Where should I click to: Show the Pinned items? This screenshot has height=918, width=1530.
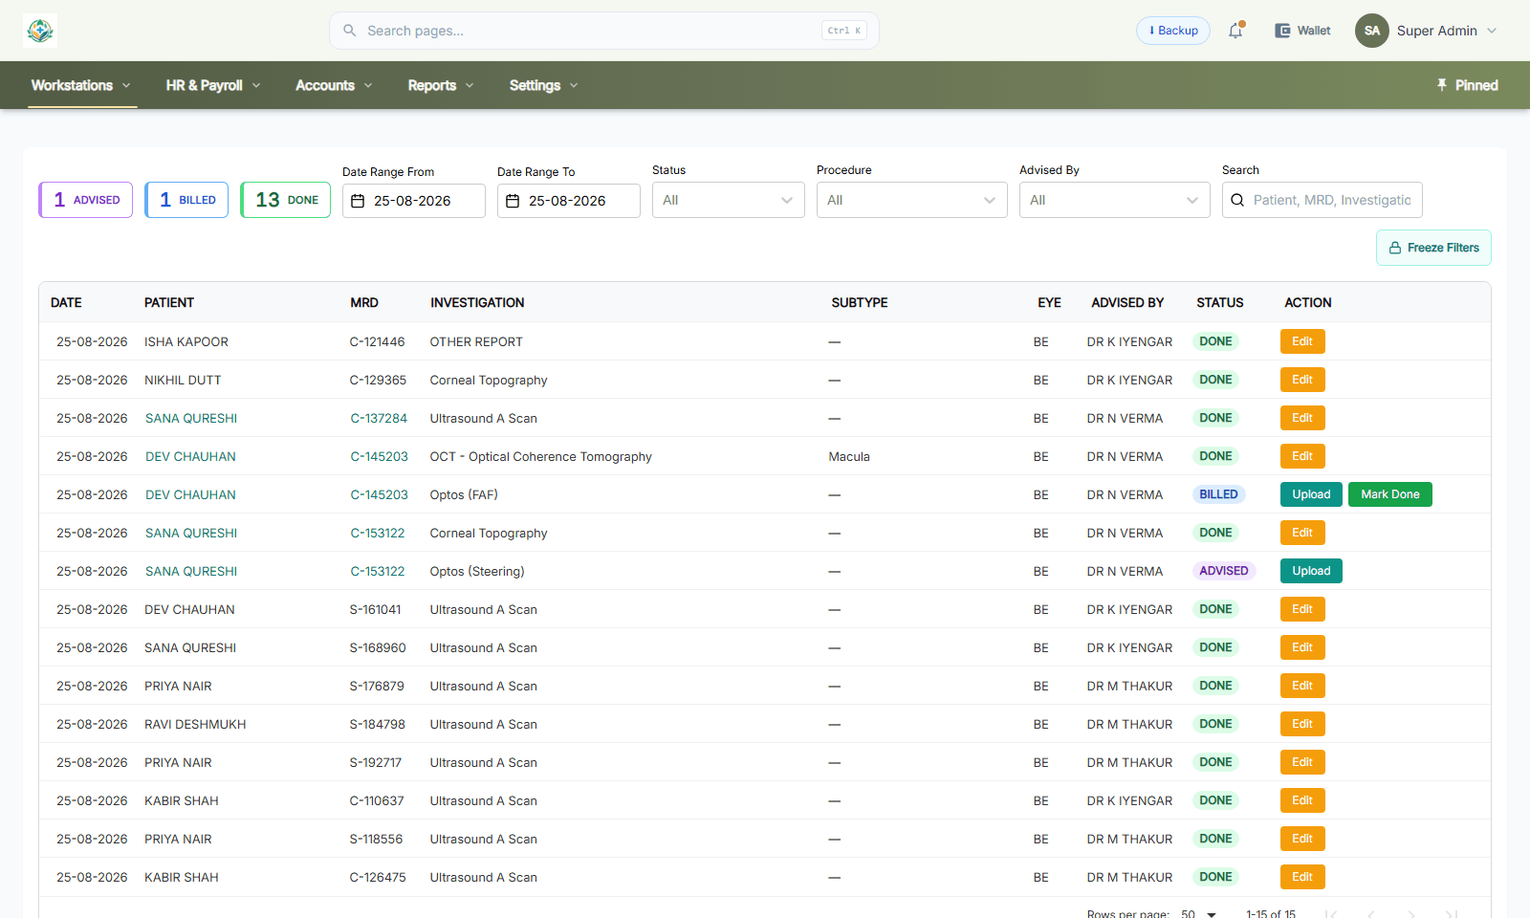click(x=1467, y=85)
